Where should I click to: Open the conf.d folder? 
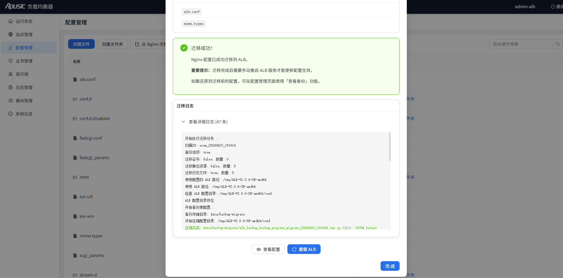click(86, 99)
